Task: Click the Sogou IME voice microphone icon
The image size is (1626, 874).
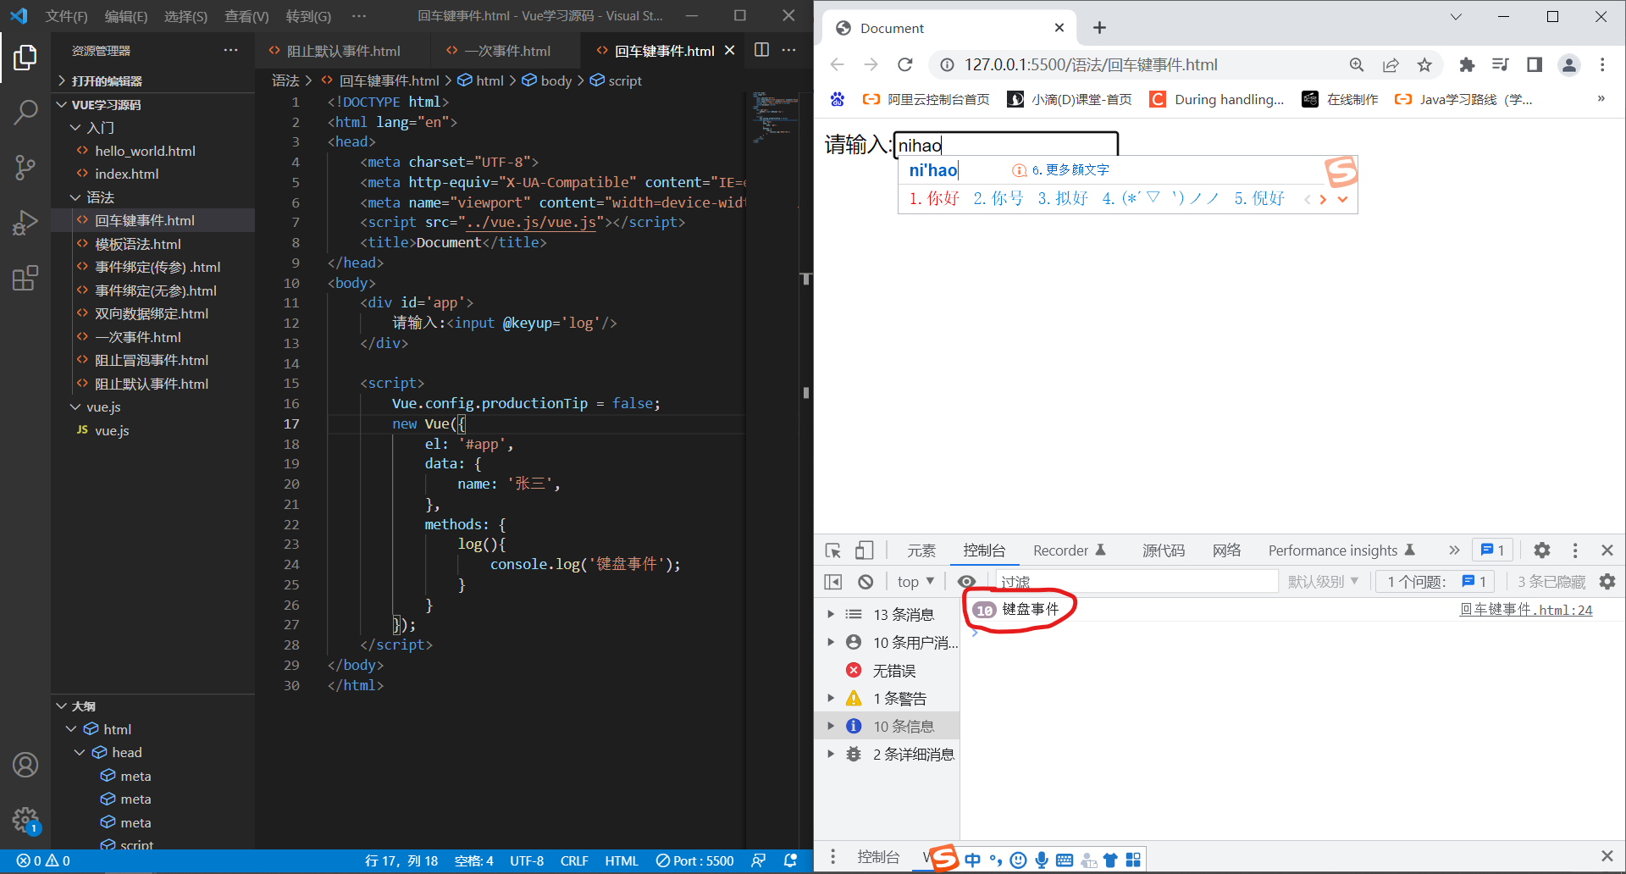Action: [x=1042, y=860]
